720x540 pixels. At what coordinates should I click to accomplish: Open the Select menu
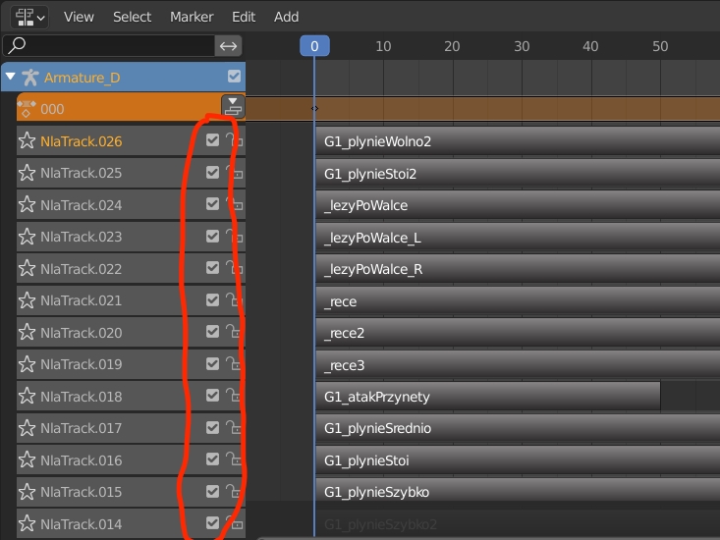click(132, 17)
